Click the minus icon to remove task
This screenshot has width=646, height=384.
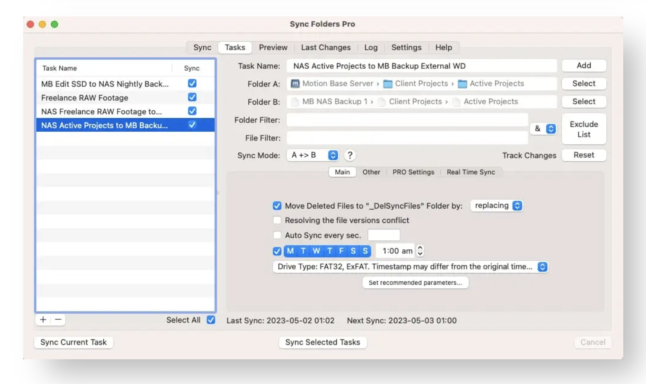pyautogui.click(x=58, y=320)
